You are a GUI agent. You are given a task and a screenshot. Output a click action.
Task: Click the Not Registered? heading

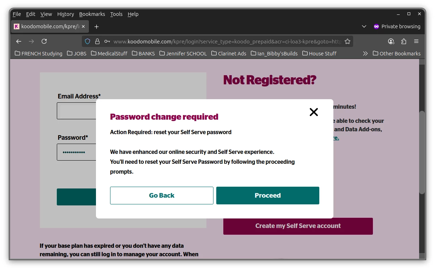click(270, 80)
